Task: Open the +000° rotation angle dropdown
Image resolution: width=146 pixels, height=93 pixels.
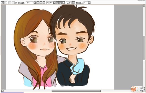Action: pyautogui.click(x=54, y=3)
